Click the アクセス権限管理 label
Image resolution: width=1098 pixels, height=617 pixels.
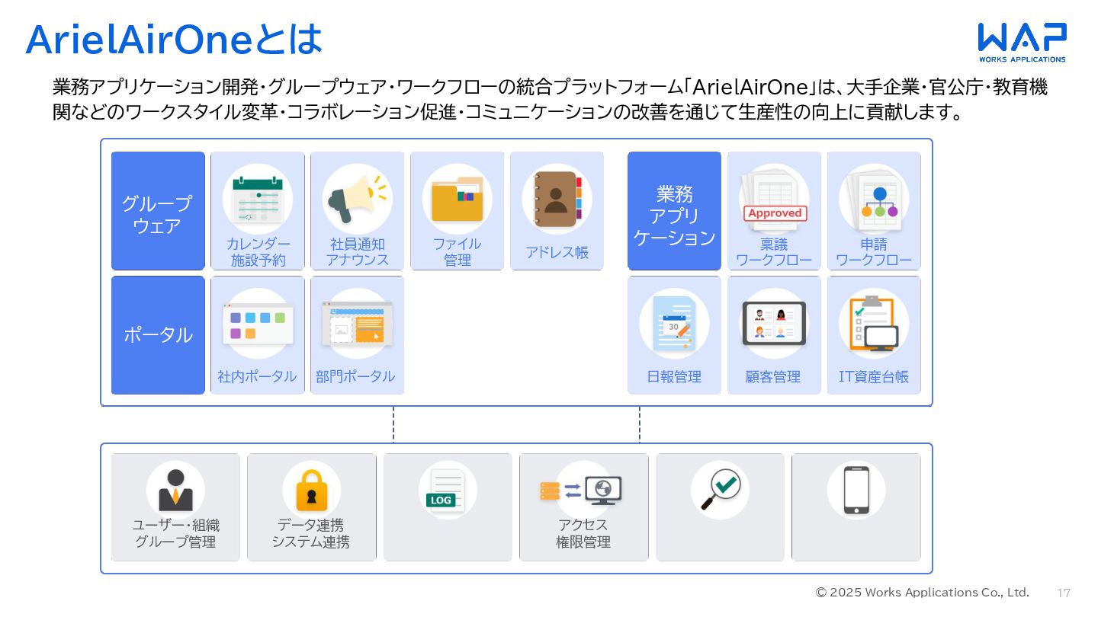coord(583,533)
